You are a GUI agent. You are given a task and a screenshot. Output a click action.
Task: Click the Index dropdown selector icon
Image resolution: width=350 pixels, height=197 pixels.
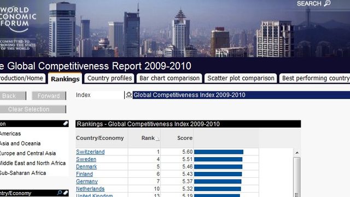129,95
